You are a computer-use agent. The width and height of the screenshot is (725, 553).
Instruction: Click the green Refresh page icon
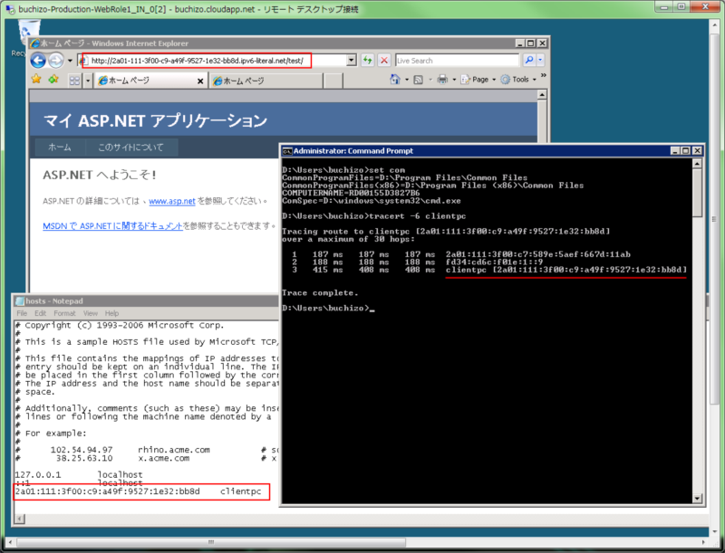coord(368,60)
